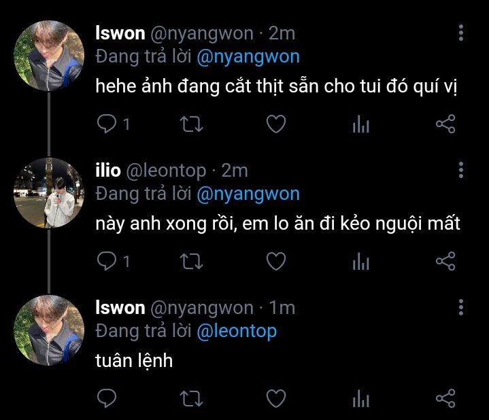Like the 'tuân lệnh' tweet

(275, 398)
